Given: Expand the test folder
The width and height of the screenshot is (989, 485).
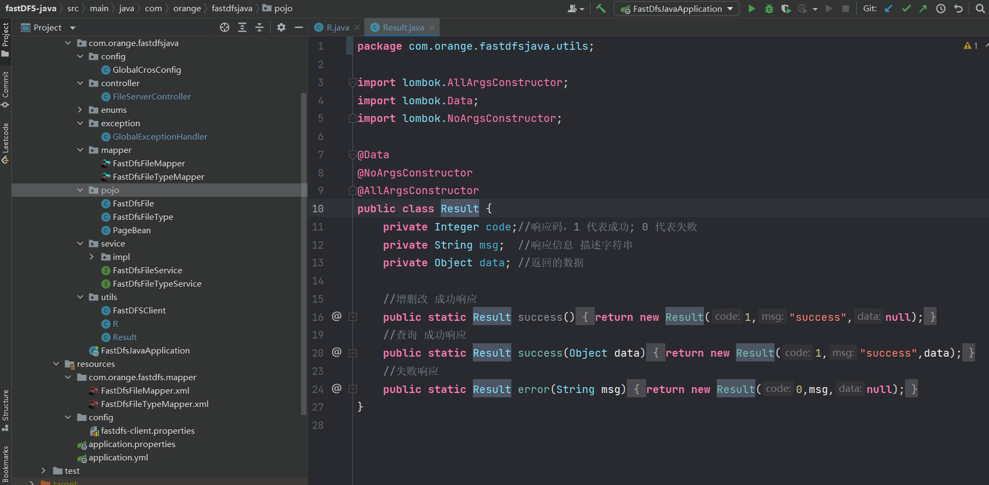Looking at the screenshot, I should click(x=44, y=471).
